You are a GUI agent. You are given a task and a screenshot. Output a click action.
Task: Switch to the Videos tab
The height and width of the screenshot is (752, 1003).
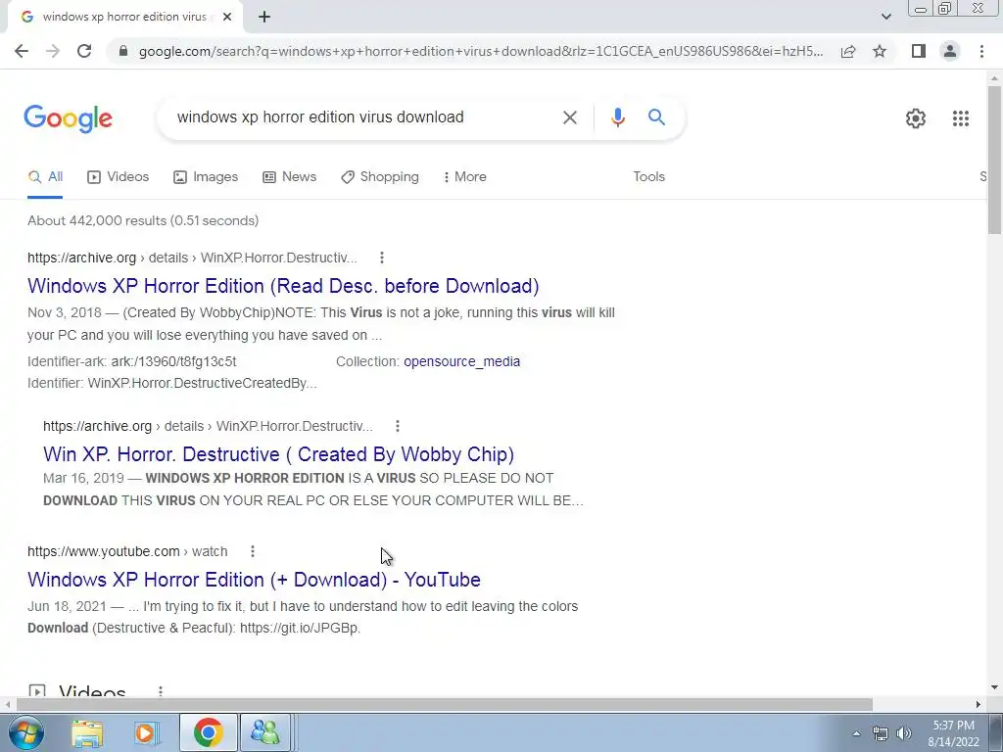click(x=119, y=177)
